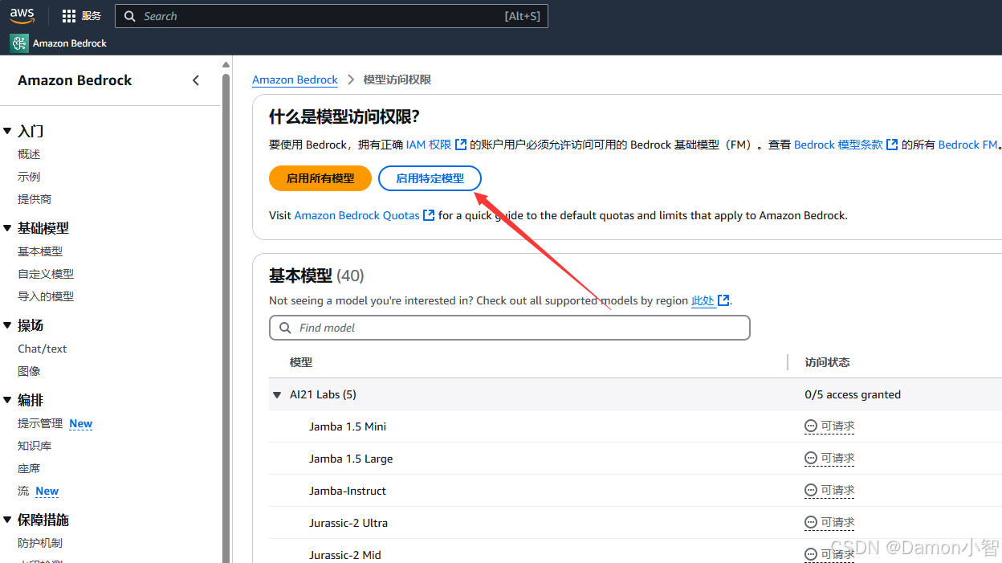Viewport: 1002px width, 563px height.
Task: Open 流 in the sidebar
Action: 23,491
